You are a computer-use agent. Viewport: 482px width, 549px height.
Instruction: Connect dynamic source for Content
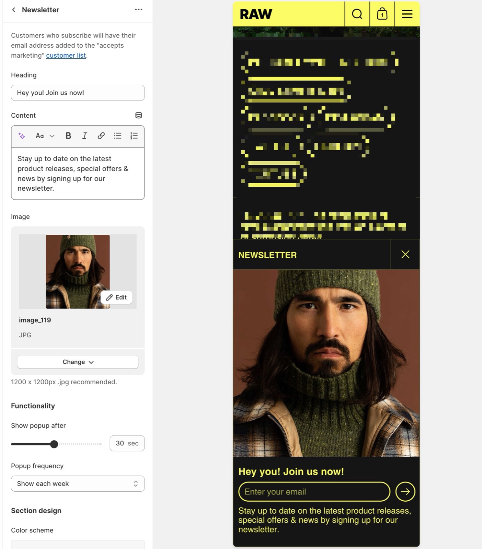(139, 115)
